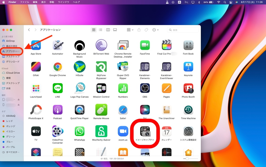Open WhatsApp
Screen dimensions: 266x167
80,131
